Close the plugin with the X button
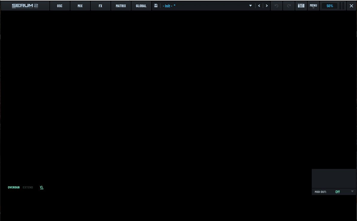 pyautogui.click(x=351, y=6)
